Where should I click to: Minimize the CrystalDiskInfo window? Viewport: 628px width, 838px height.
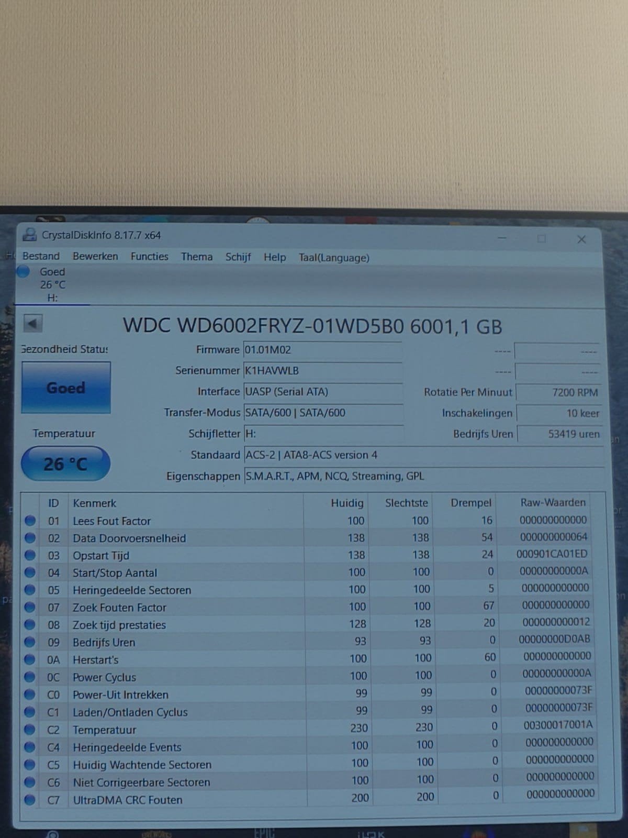tap(502, 238)
